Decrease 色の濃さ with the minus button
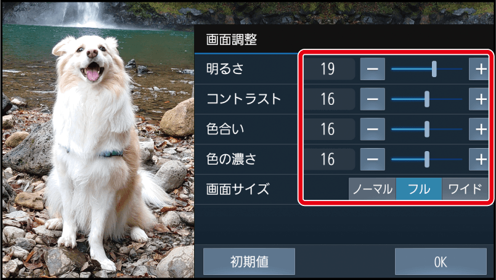 coord(373,159)
